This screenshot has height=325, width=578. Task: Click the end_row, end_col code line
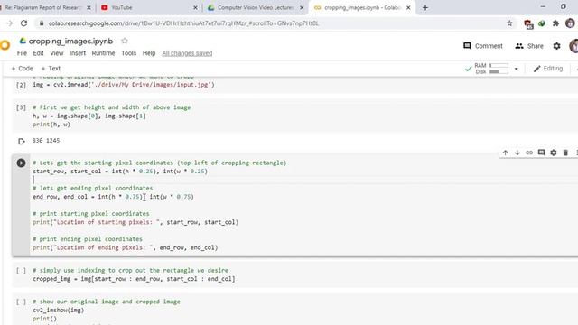point(113,197)
